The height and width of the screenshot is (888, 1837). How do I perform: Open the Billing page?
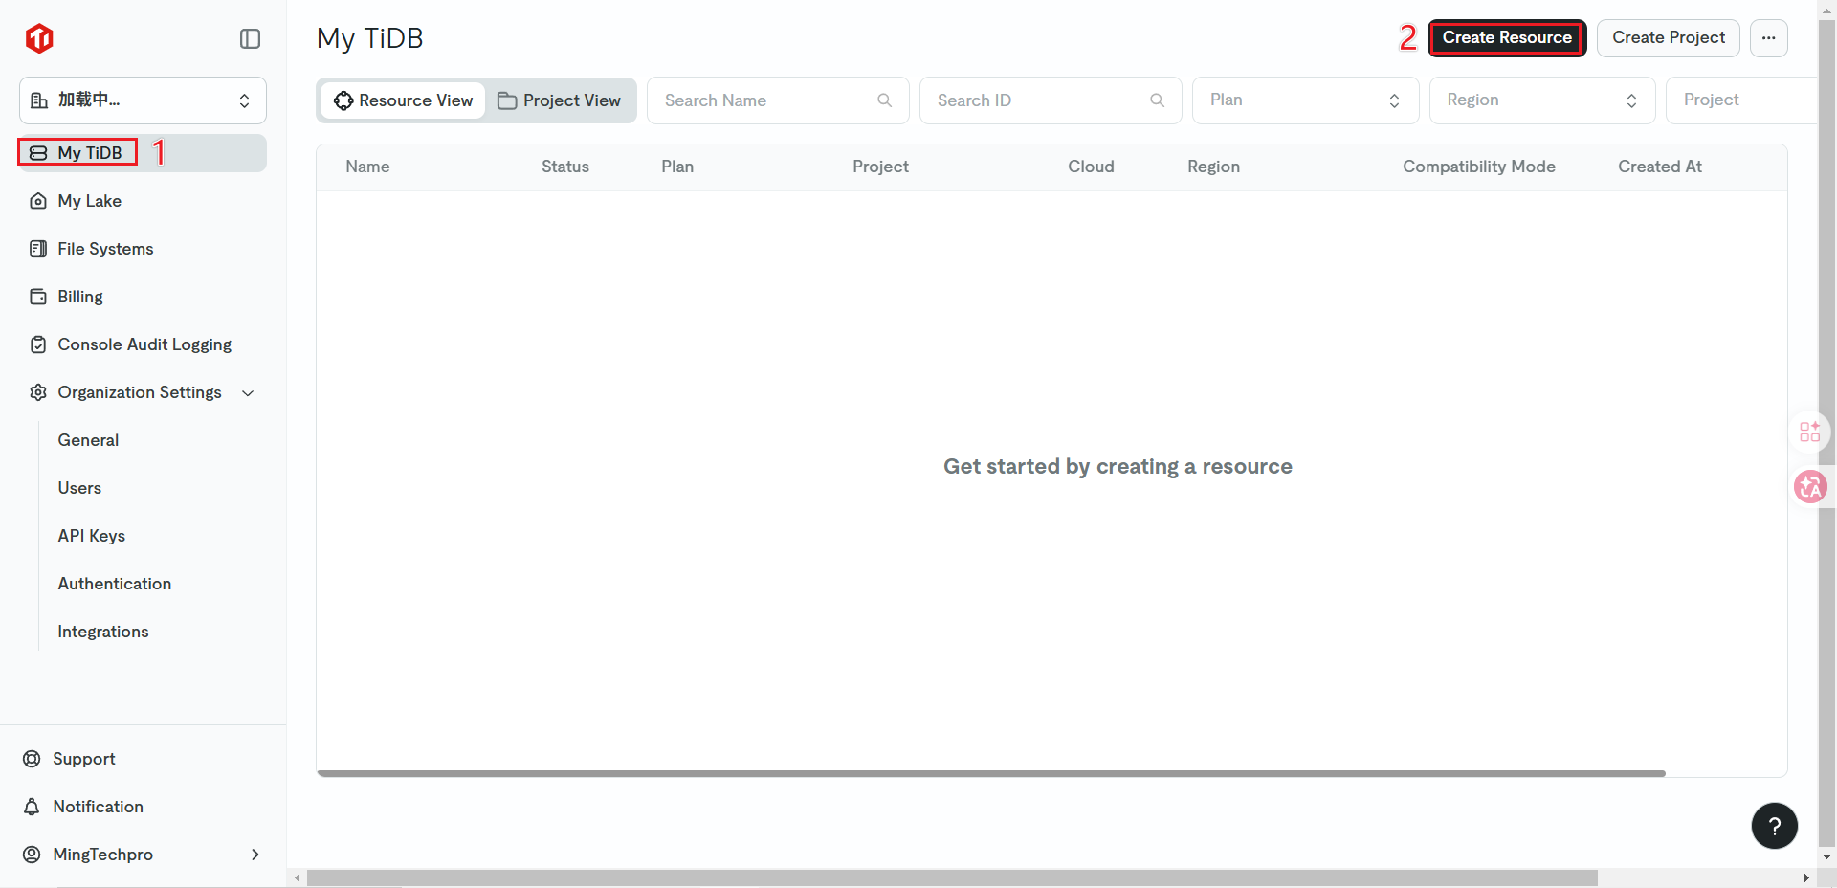click(x=143, y=297)
